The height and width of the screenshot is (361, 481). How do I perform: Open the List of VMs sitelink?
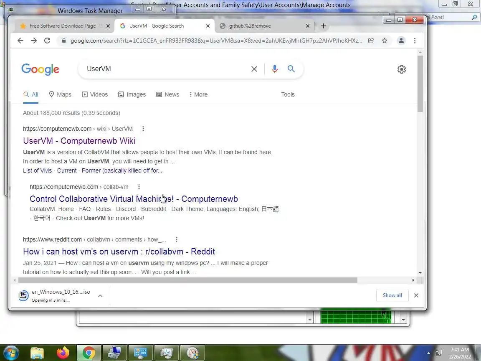[38, 170]
